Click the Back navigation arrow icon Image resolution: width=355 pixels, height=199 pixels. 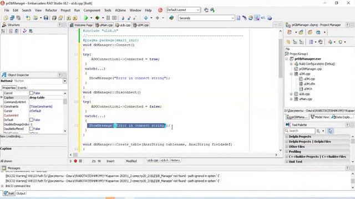(146, 18)
